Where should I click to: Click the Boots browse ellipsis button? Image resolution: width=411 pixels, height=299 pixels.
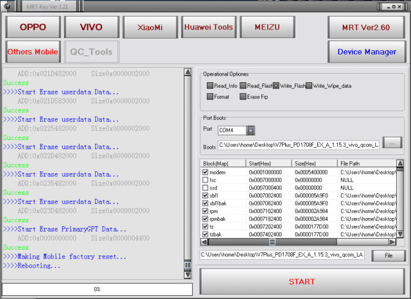click(x=392, y=142)
